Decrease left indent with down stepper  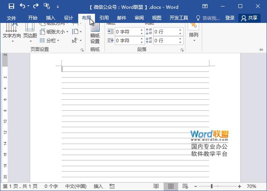142,34
